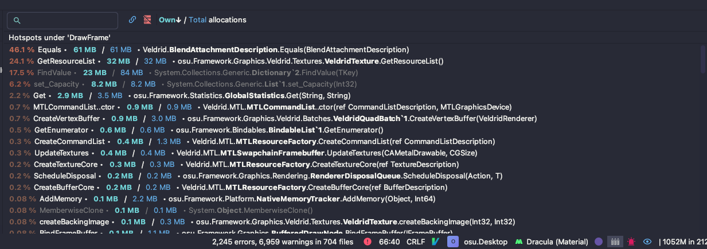Click the columns icon in the status bar

click(615, 242)
